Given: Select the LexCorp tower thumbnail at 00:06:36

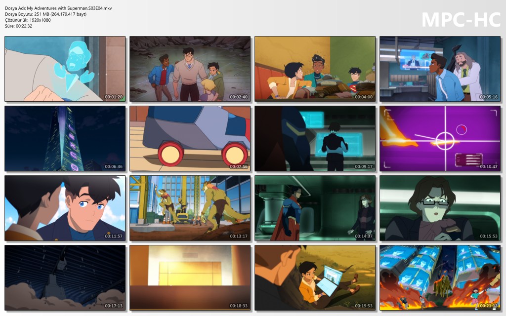Looking at the screenshot, I should pos(65,139).
